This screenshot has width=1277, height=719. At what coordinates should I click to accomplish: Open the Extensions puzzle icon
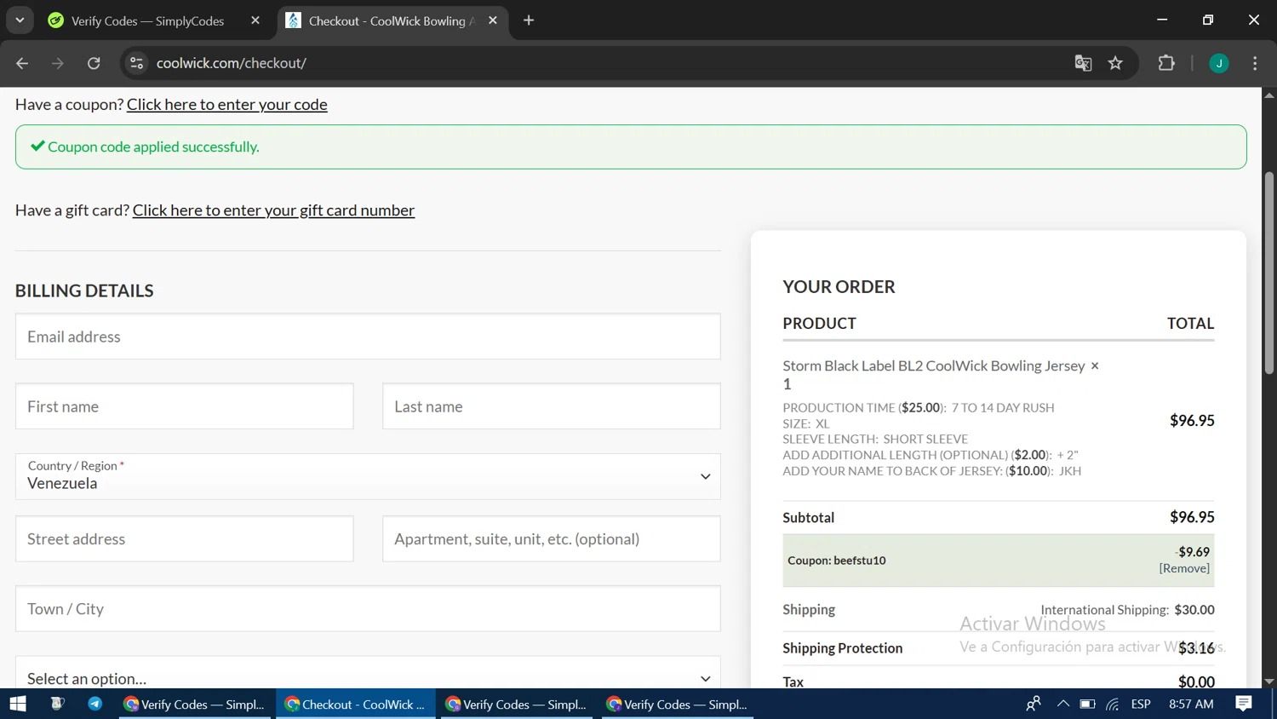(x=1166, y=63)
